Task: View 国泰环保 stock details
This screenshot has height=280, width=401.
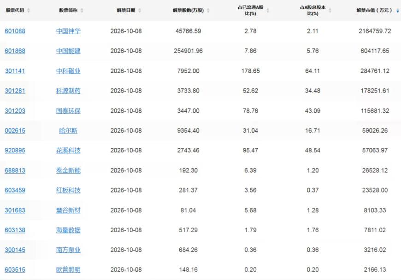Action: click(68, 111)
